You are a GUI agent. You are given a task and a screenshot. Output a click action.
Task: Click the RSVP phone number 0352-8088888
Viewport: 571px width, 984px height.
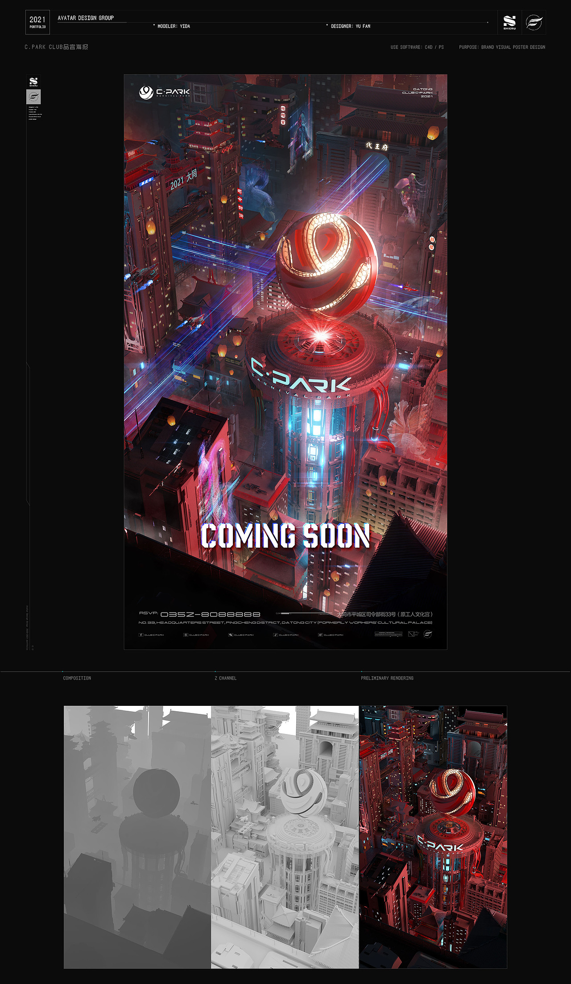pyautogui.click(x=210, y=614)
